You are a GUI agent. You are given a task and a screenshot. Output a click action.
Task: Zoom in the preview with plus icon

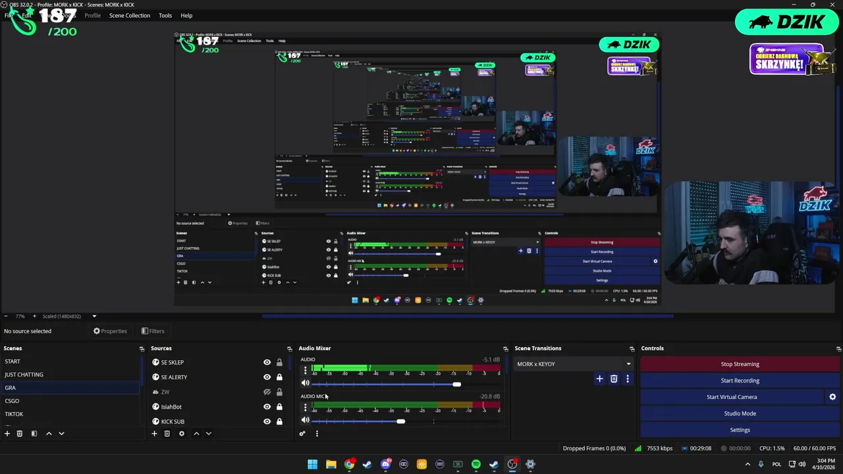click(34, 316)
